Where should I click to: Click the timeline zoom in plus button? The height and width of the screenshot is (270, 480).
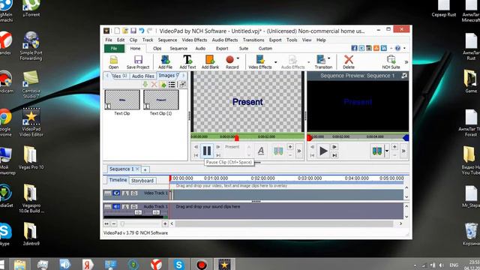tap(165, 223)
